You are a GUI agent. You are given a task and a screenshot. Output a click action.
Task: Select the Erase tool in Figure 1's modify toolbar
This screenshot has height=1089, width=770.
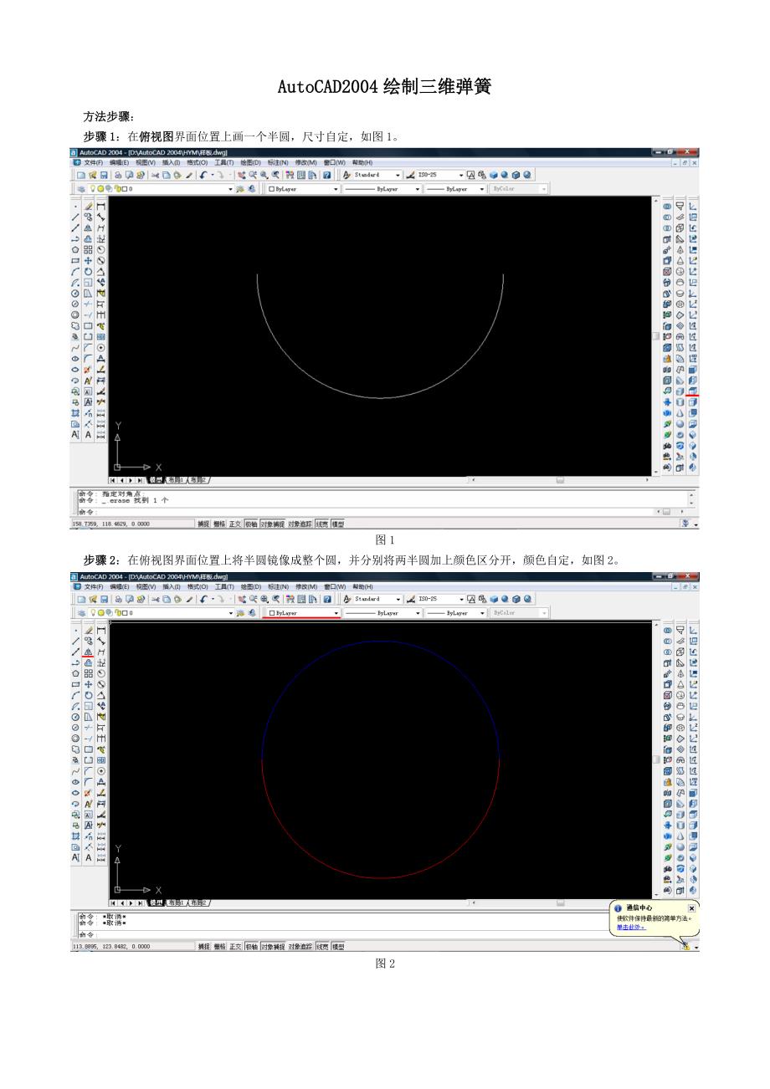[x=88, y=206]
